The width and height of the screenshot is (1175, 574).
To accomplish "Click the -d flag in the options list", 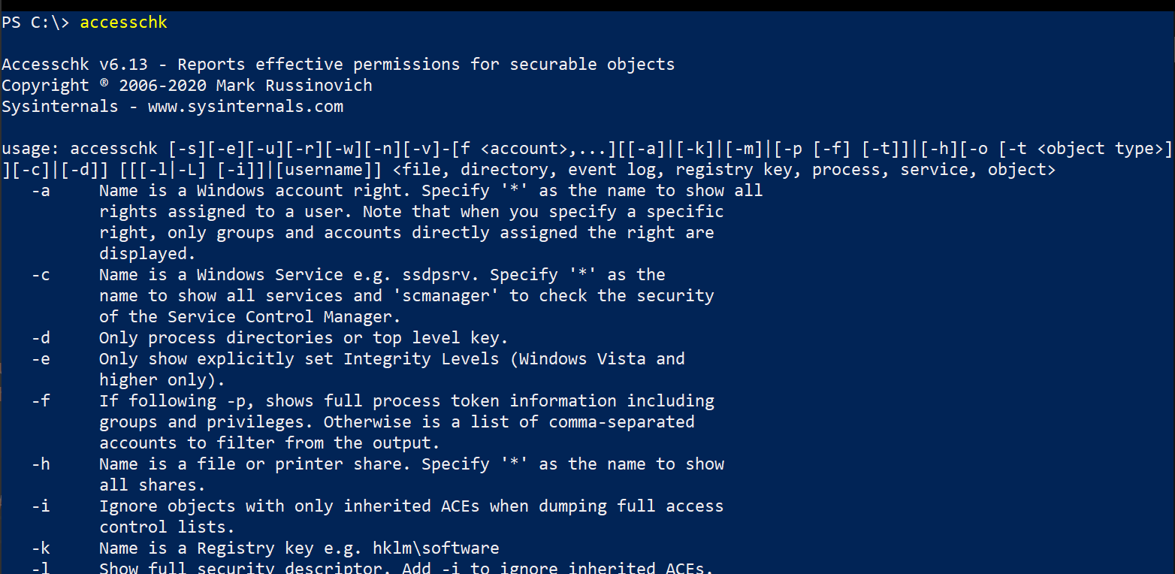I will 41,338.
